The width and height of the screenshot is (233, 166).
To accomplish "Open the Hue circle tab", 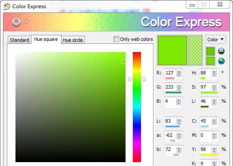I will pos(73,40).
